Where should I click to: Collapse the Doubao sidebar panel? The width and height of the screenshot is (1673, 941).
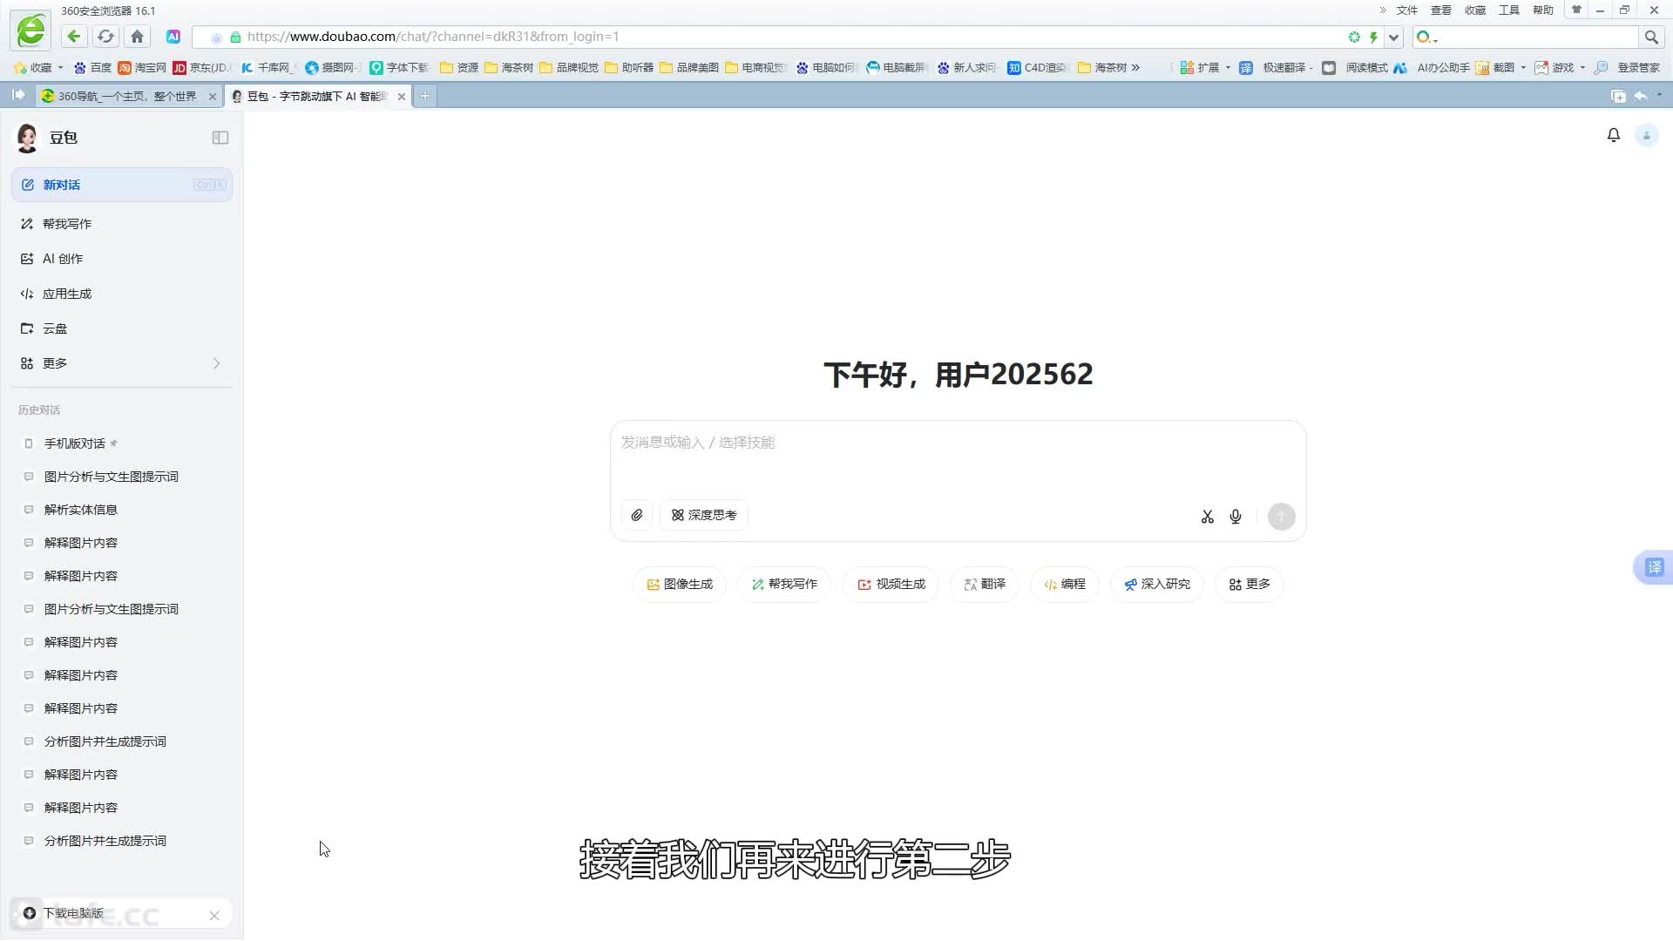pyautogui.click(x=220, y=138)
